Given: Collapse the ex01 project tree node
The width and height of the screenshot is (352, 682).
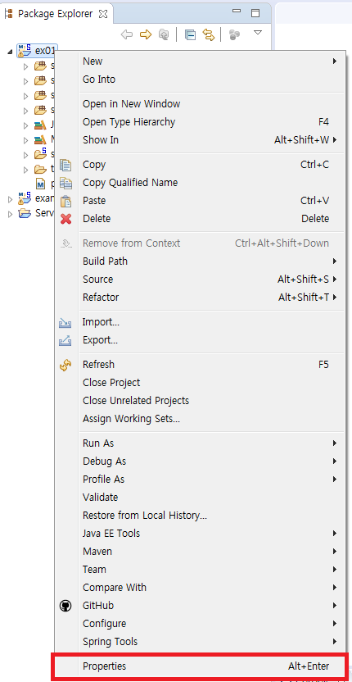Looking at the screenshot, I should click(10, 52).
